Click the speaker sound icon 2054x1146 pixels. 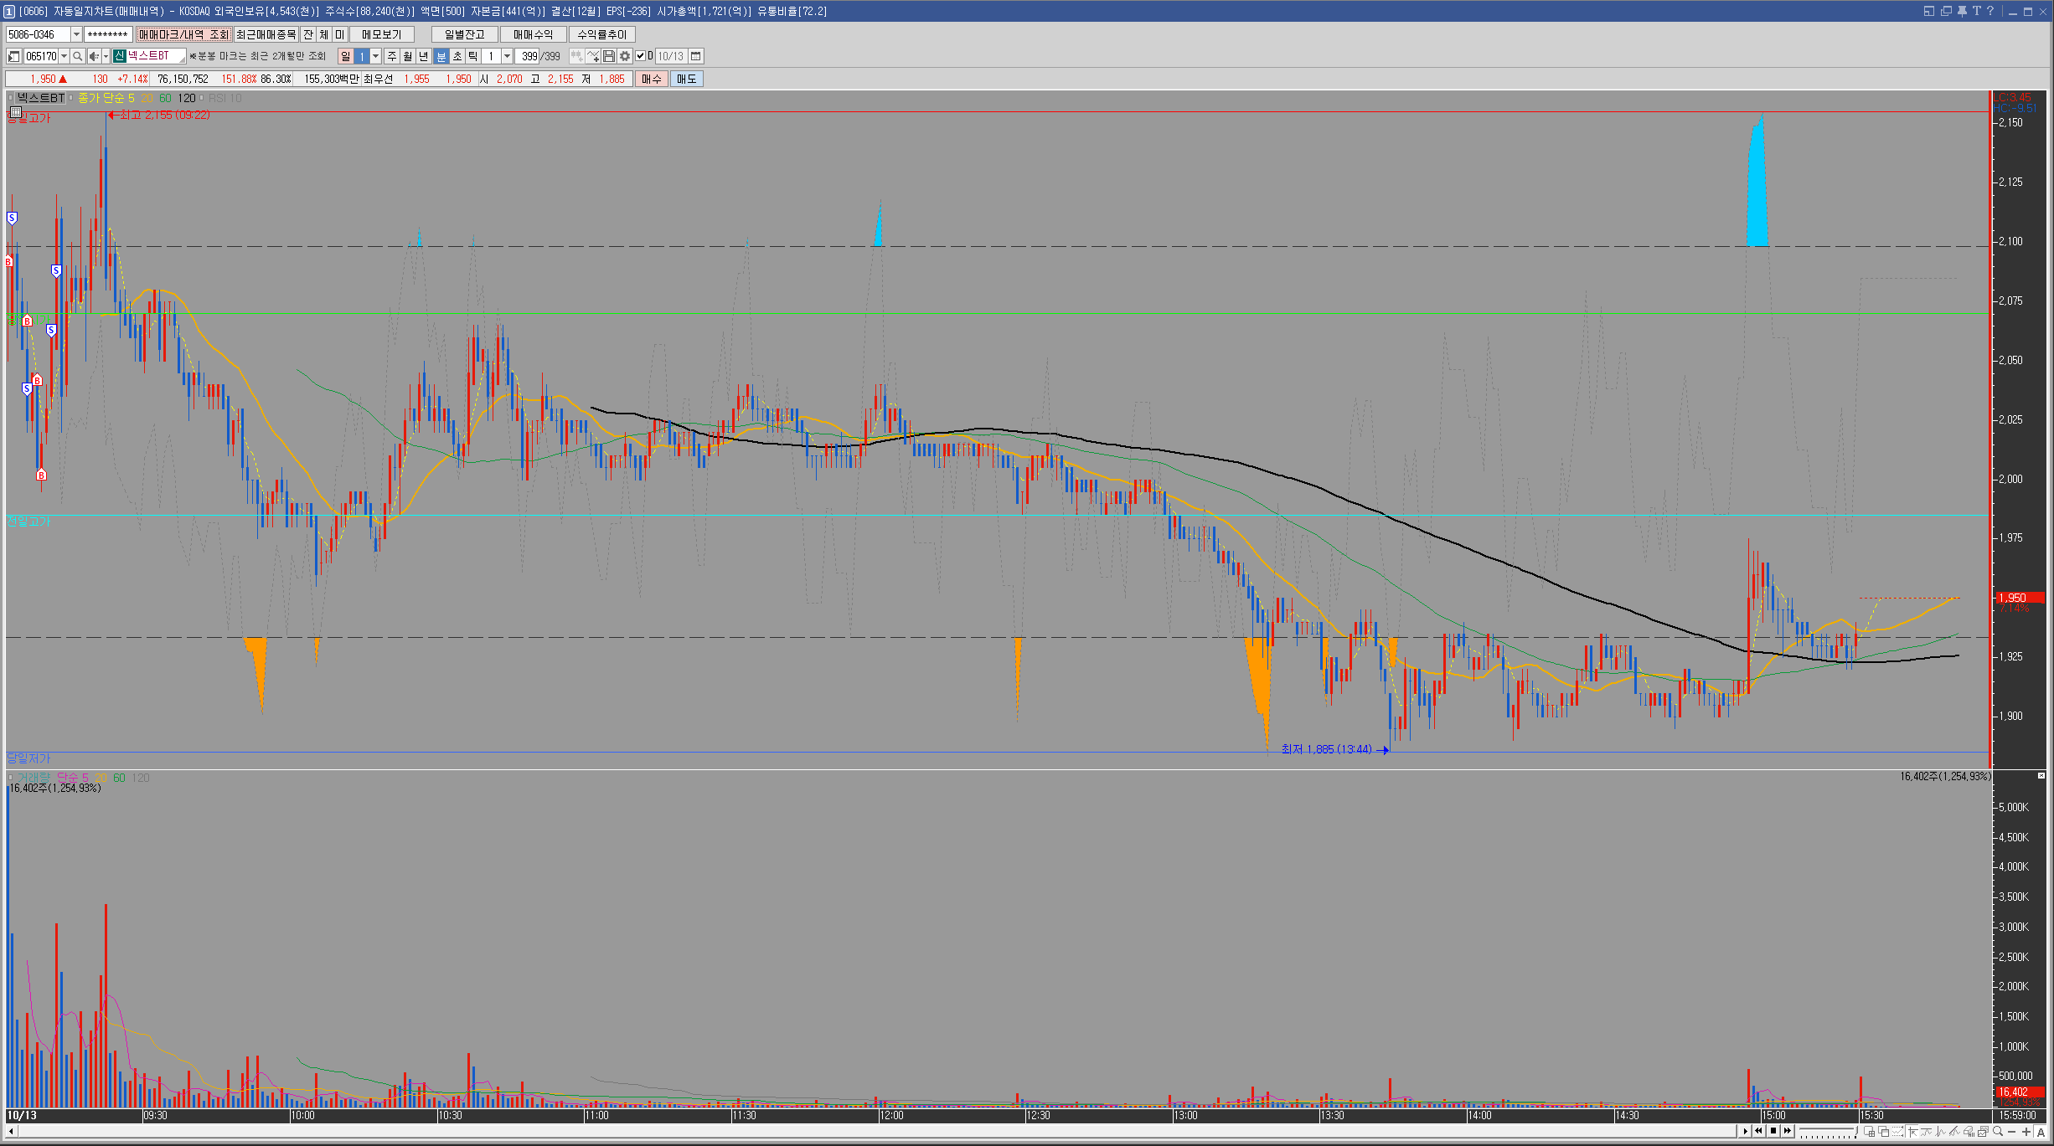click(x=94, y=56)
